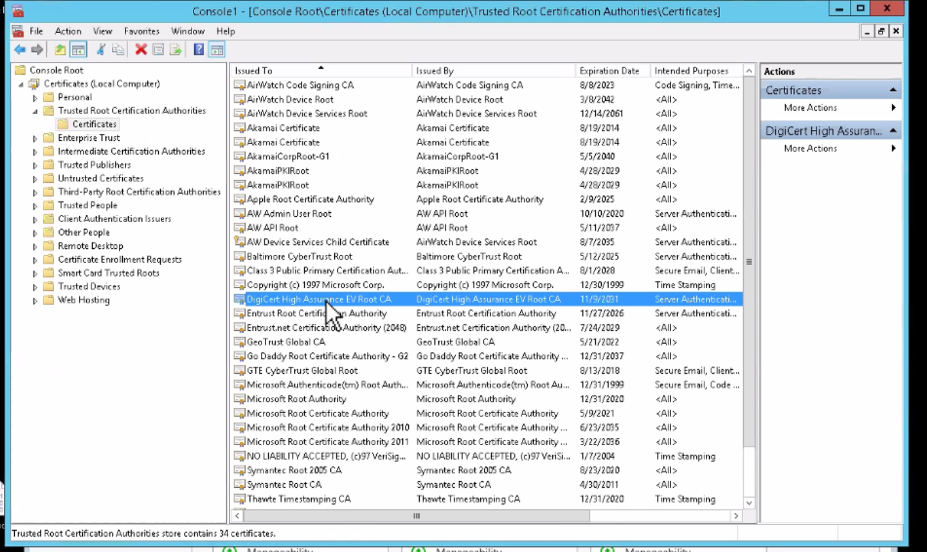The image size is (927, 552).
Task: Sort by the Expiration Date column header
Action: [609, 71]
